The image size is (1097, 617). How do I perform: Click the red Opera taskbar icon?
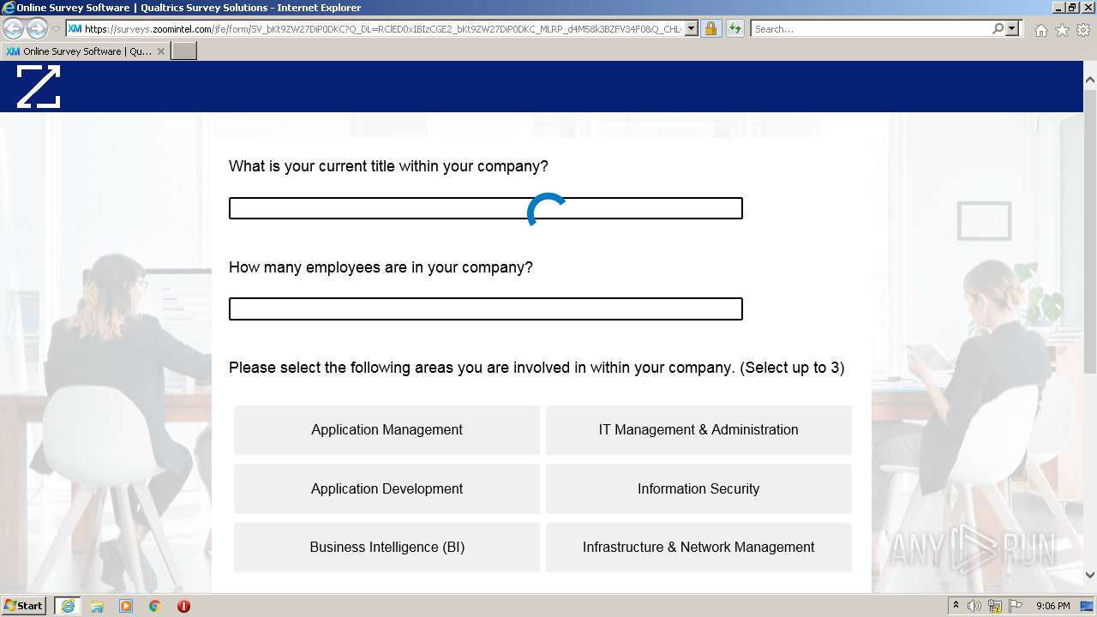[x=183, y=606]
